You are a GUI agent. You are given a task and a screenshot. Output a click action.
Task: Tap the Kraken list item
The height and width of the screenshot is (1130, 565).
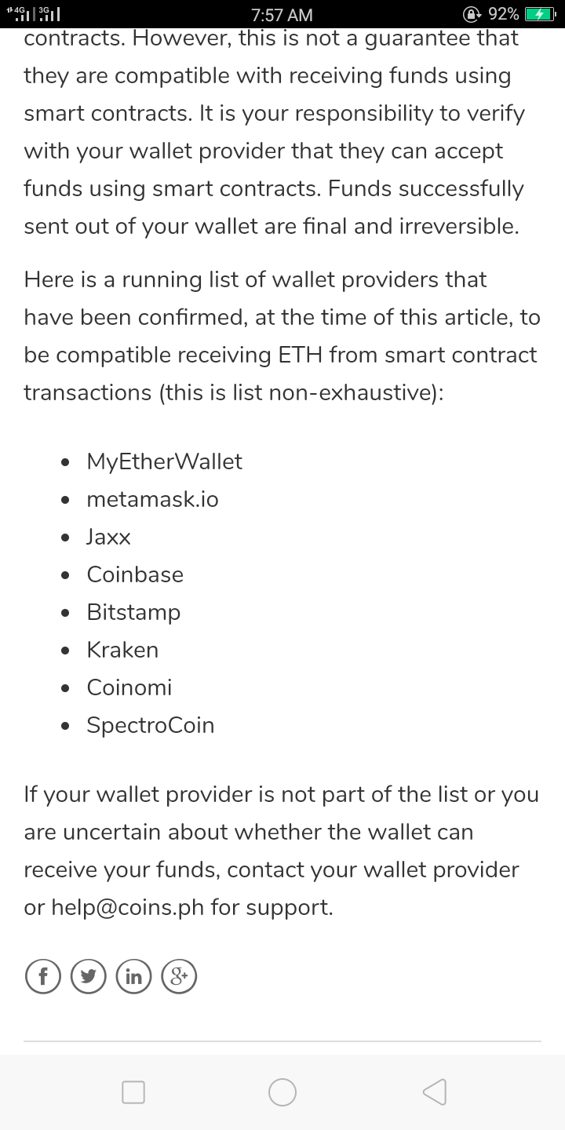click(x=122, y=650)
